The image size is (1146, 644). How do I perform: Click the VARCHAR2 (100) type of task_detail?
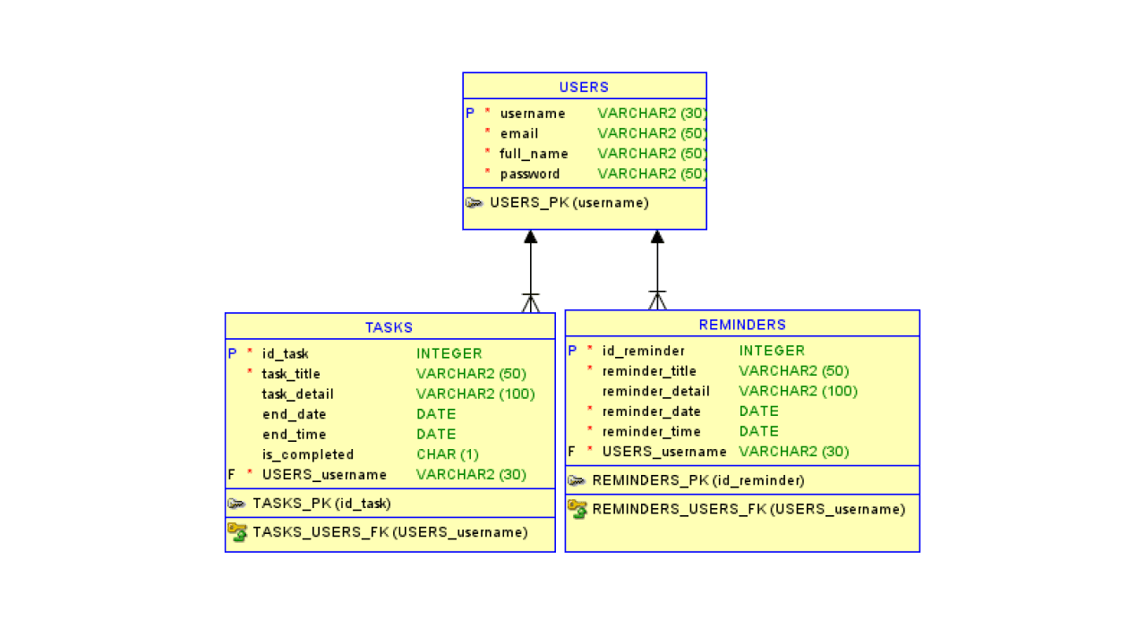click(x=475, y=394)
